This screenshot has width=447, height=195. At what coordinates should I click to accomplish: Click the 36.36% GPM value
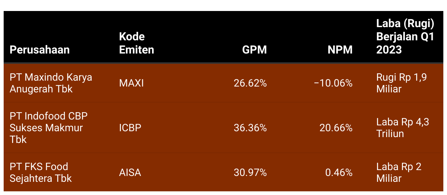250,128
